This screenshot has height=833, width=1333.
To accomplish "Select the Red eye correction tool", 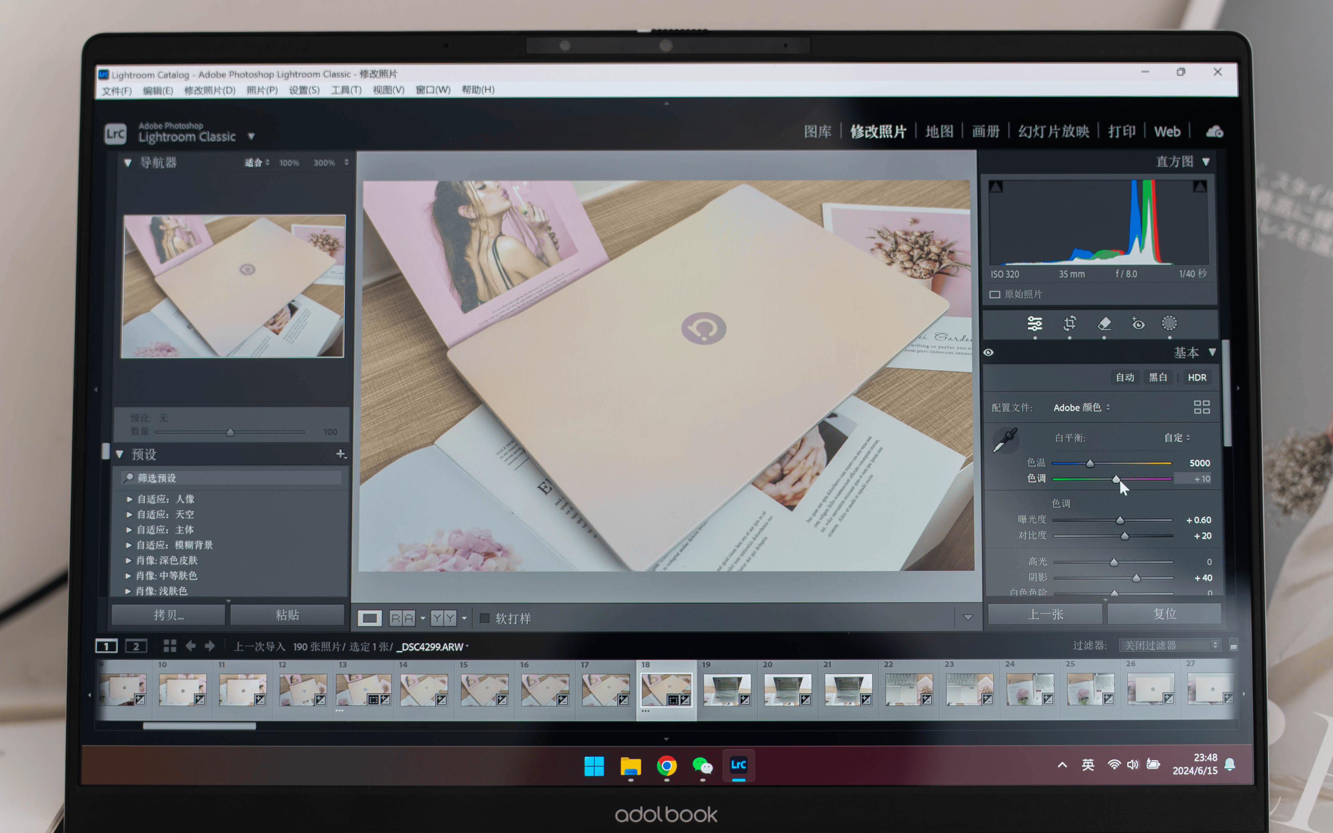I will coord(1137,323).
